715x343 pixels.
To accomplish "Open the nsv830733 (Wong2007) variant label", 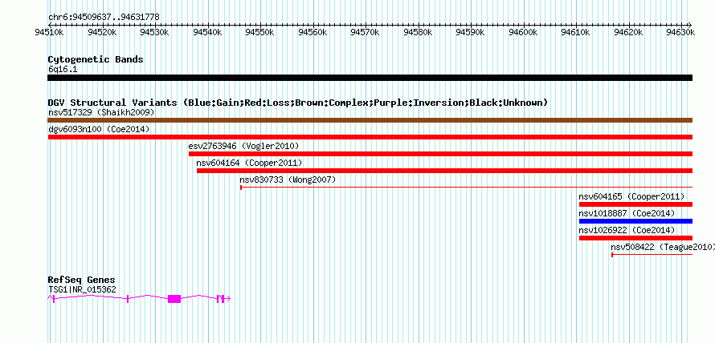I will pos(288,180).
